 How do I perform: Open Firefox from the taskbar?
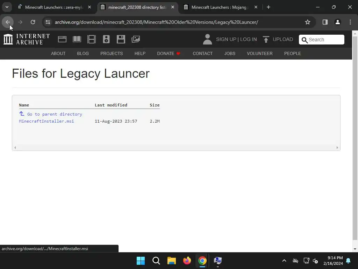pyautogui.click(x=187, y=261)
